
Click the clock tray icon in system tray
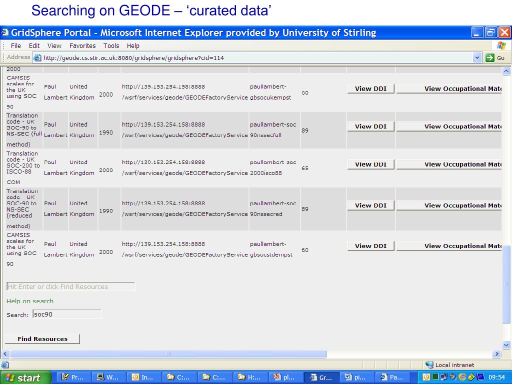tap(426, 377)
